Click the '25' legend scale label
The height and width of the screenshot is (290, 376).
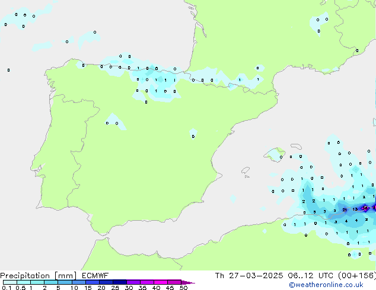click(115, 288)
